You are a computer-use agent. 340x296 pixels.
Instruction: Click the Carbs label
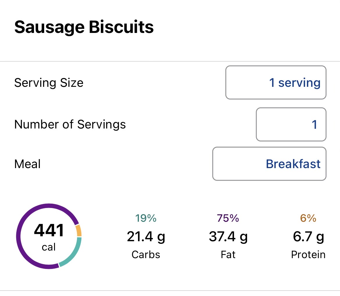pyautogui.click(x=146, y=255)
